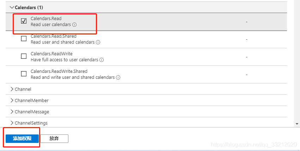Select the Calendars.ReadWrite permission name

coord(51,54)
